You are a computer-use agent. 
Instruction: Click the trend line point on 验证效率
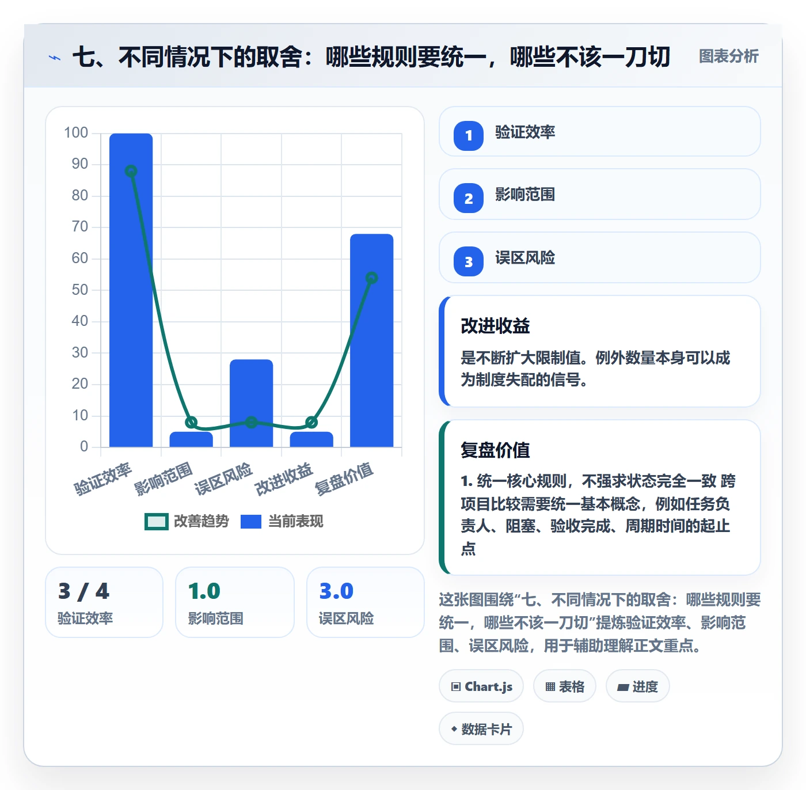(131, 171)
